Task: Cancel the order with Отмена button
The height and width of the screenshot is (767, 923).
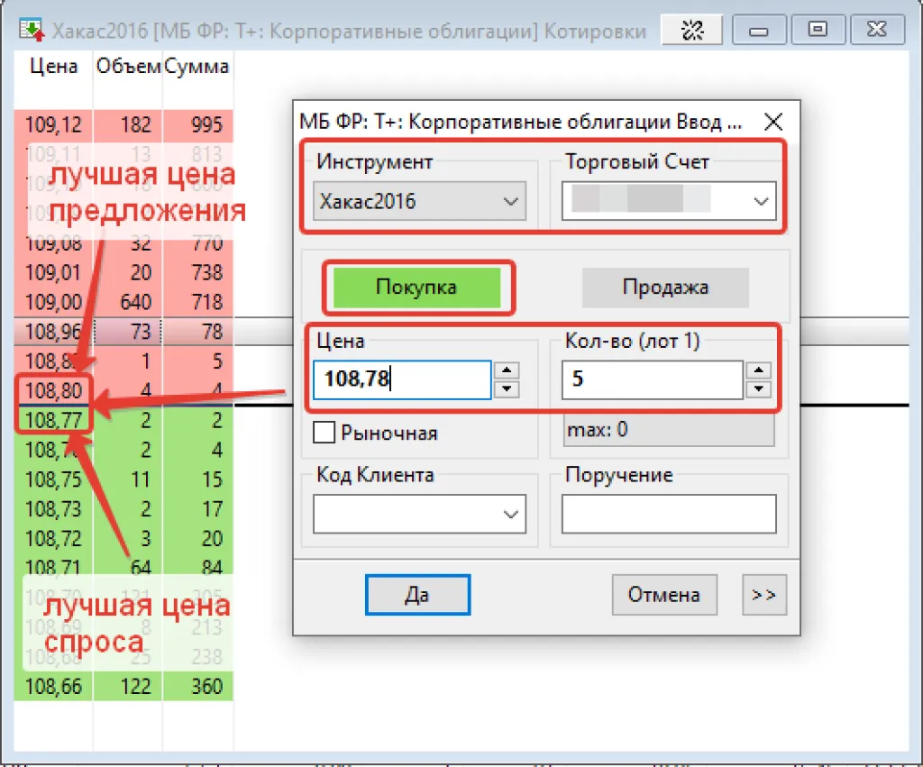Action: pos(665,595)
